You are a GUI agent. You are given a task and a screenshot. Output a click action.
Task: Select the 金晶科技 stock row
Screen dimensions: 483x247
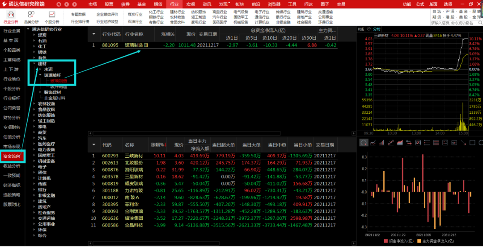point(212,225)
